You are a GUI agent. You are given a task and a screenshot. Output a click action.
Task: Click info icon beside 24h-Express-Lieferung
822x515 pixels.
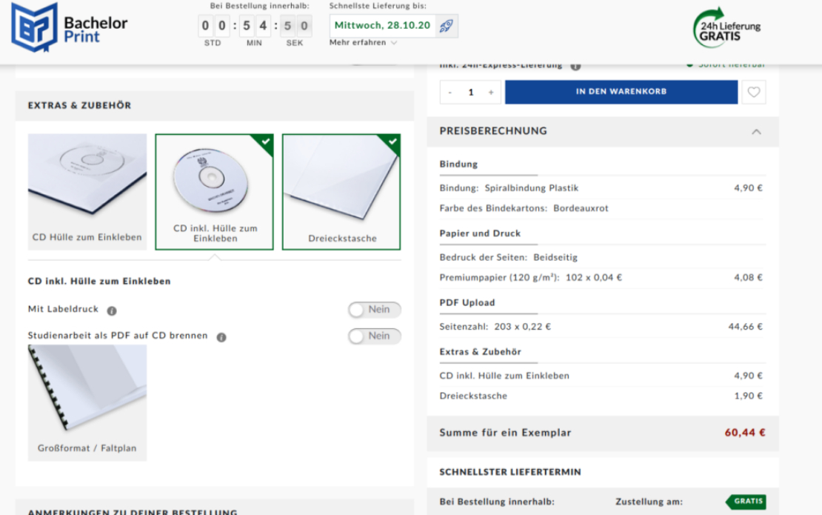(x=575, y=66)
